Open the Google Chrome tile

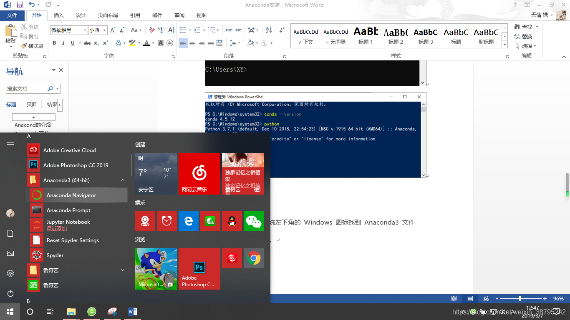254,258
